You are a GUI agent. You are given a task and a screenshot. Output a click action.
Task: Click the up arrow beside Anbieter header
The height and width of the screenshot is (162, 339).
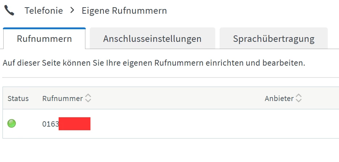pos(299,96)
